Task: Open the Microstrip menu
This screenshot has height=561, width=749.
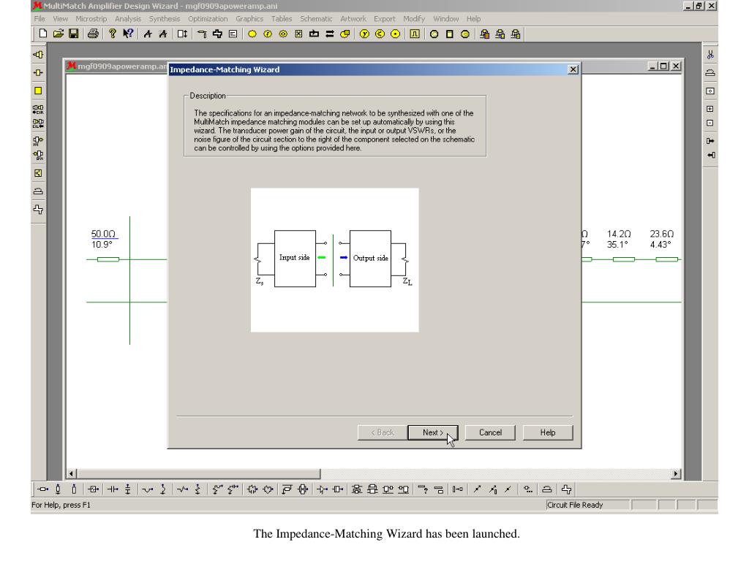Action: (91, 18)
